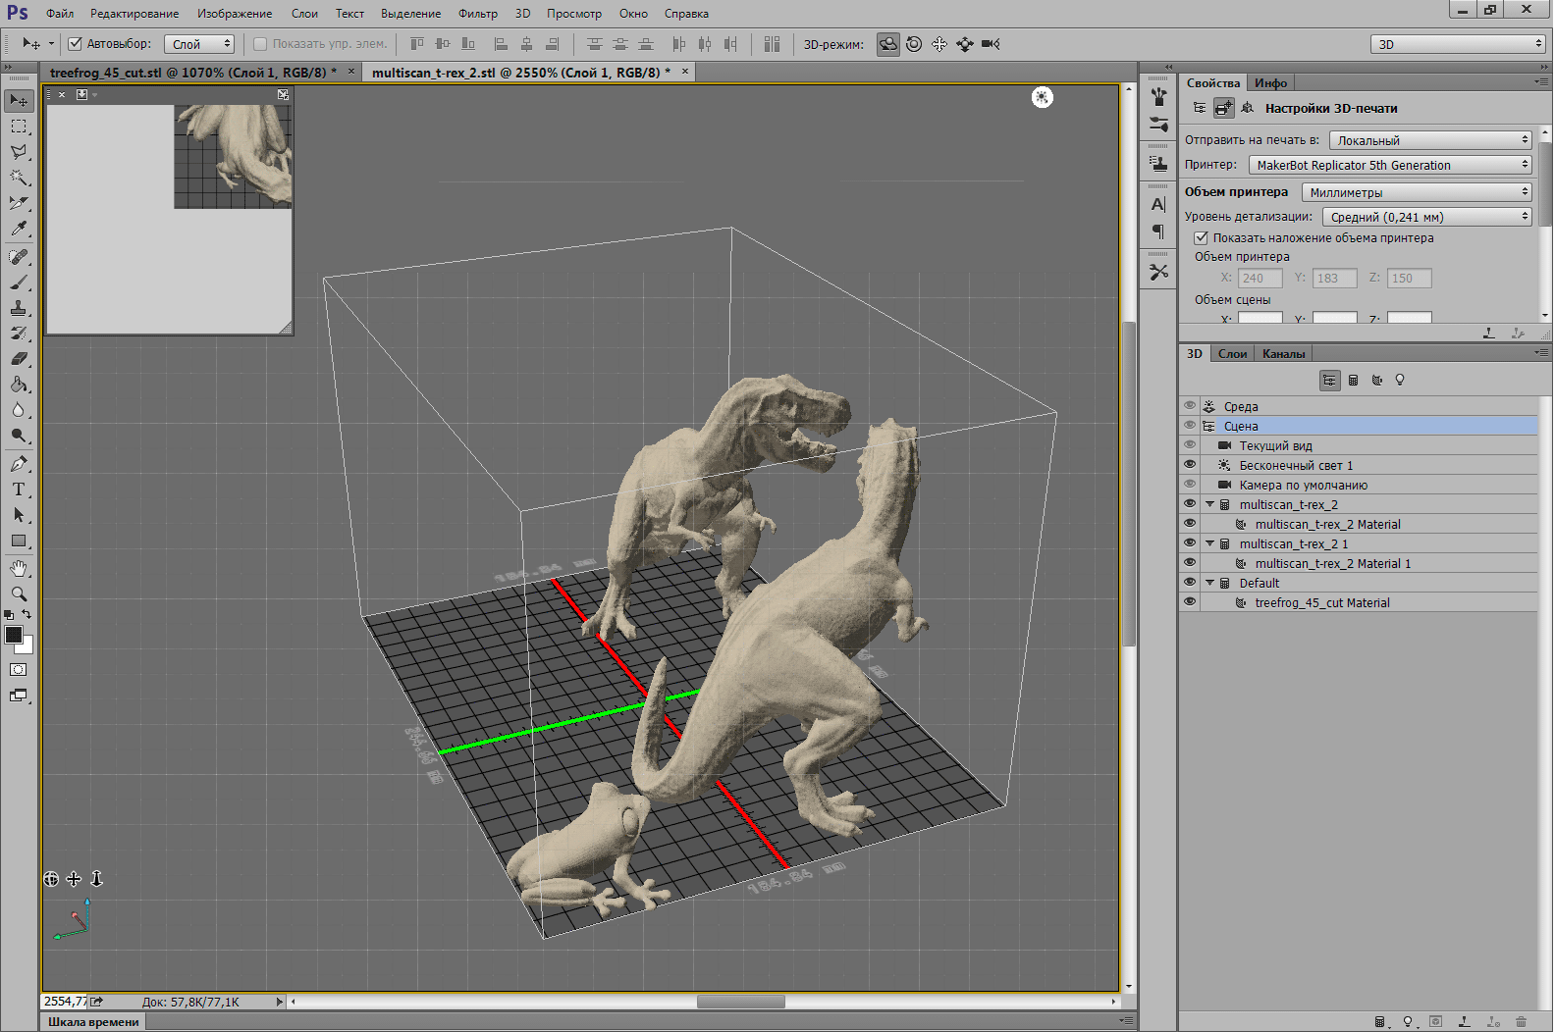Image resolution: width=1555 pixels, height=1032 pixels.
Task: Select the Hand tool
Action: click(x=19, y=568)
